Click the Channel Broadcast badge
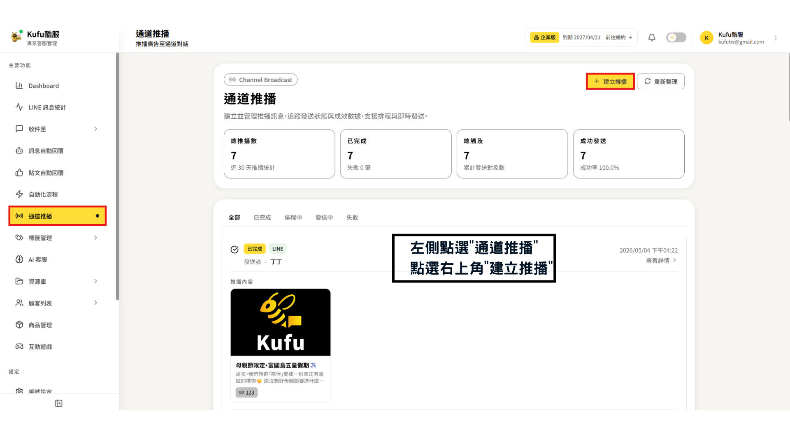Screen dimensions: 790x444 pos(261,80)
